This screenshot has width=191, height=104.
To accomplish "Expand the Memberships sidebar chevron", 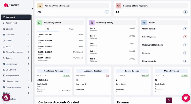I will (x=28, y=64).
